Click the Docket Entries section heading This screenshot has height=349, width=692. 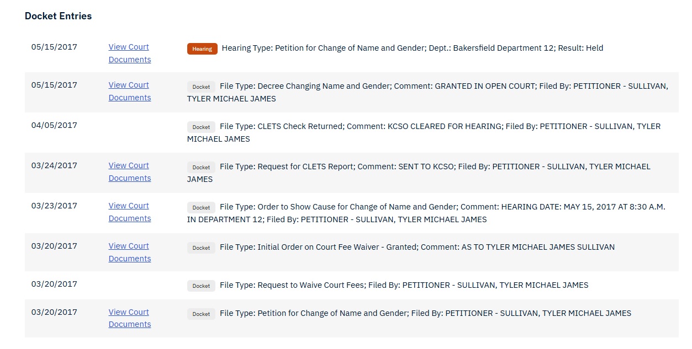(x=58, y=16)
